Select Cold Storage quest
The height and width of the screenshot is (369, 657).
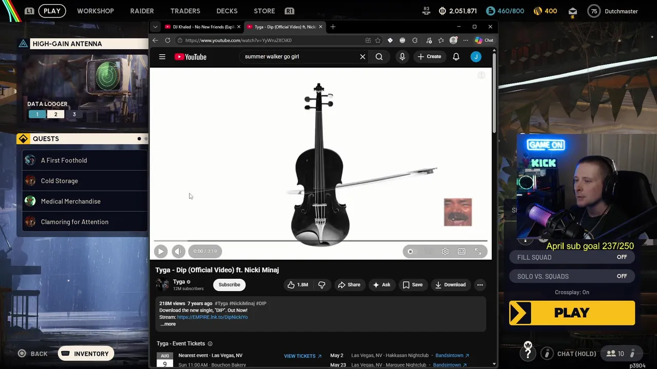coord(85,181)
